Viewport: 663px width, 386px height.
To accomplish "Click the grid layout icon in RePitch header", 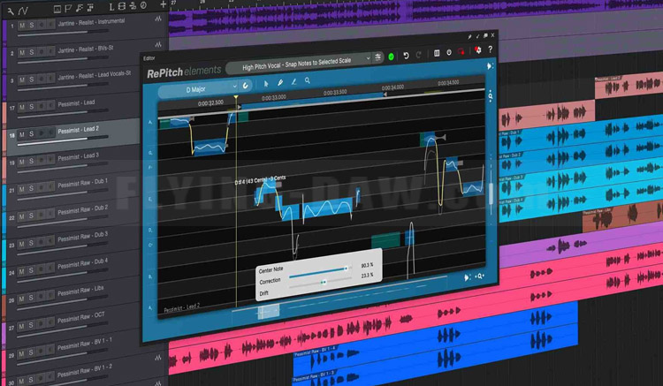I will 437,53.
